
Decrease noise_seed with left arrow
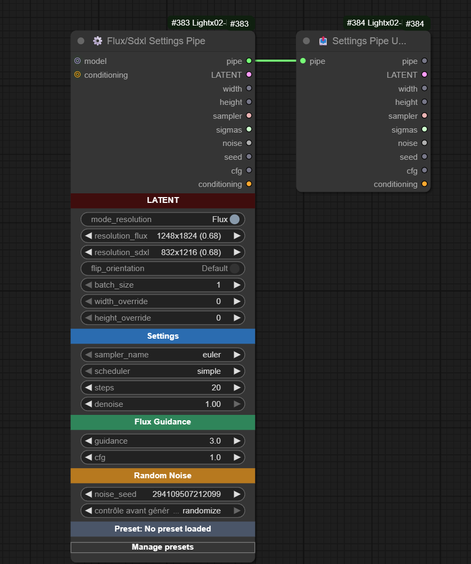pos(88,494)
